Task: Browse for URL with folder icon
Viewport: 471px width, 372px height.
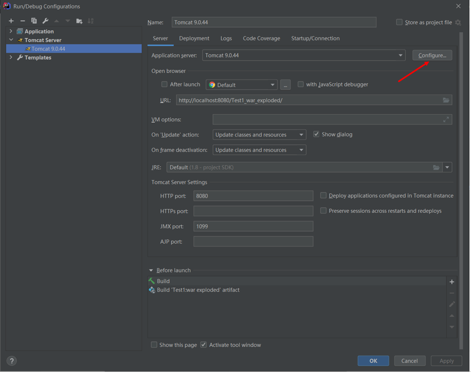Action: (x=446, y=100)
